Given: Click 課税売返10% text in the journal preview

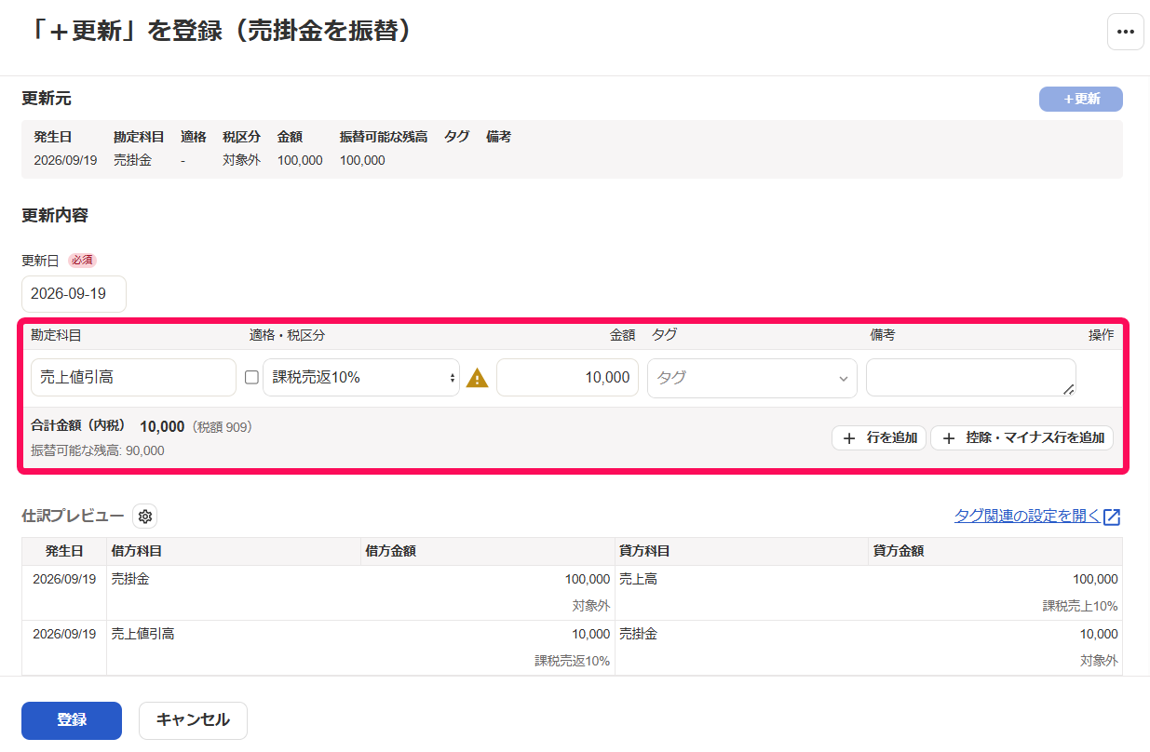Looking at the screenshot, I should (x=572, y=661).
